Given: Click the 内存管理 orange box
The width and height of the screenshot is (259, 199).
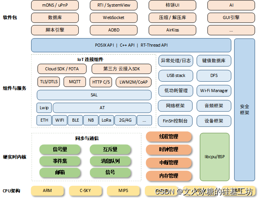Looking at the screenshot, I should [169, 176].
